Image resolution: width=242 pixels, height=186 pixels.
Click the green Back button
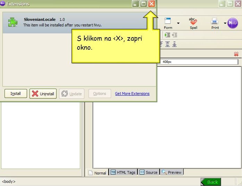tap(210, 182)
